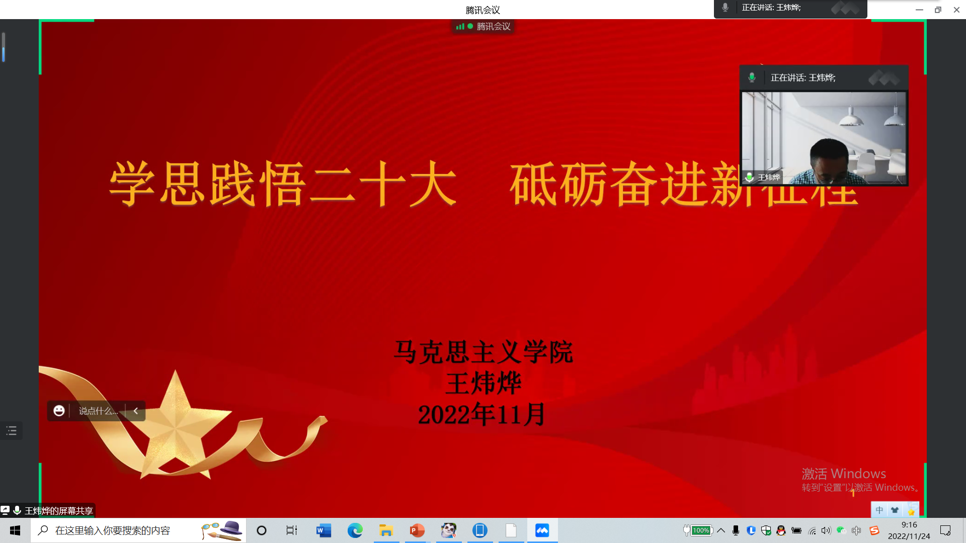This screenshot has height=543, width=966.
Task: Expand hidden system tray icons arrow
Action: click(721, 530)
